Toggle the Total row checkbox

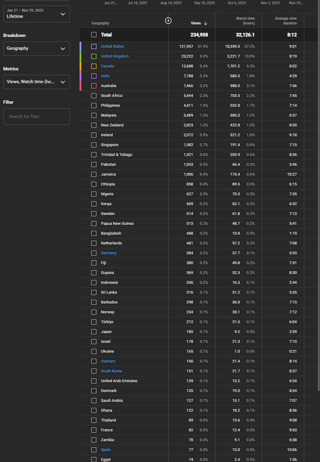[94, 35]
